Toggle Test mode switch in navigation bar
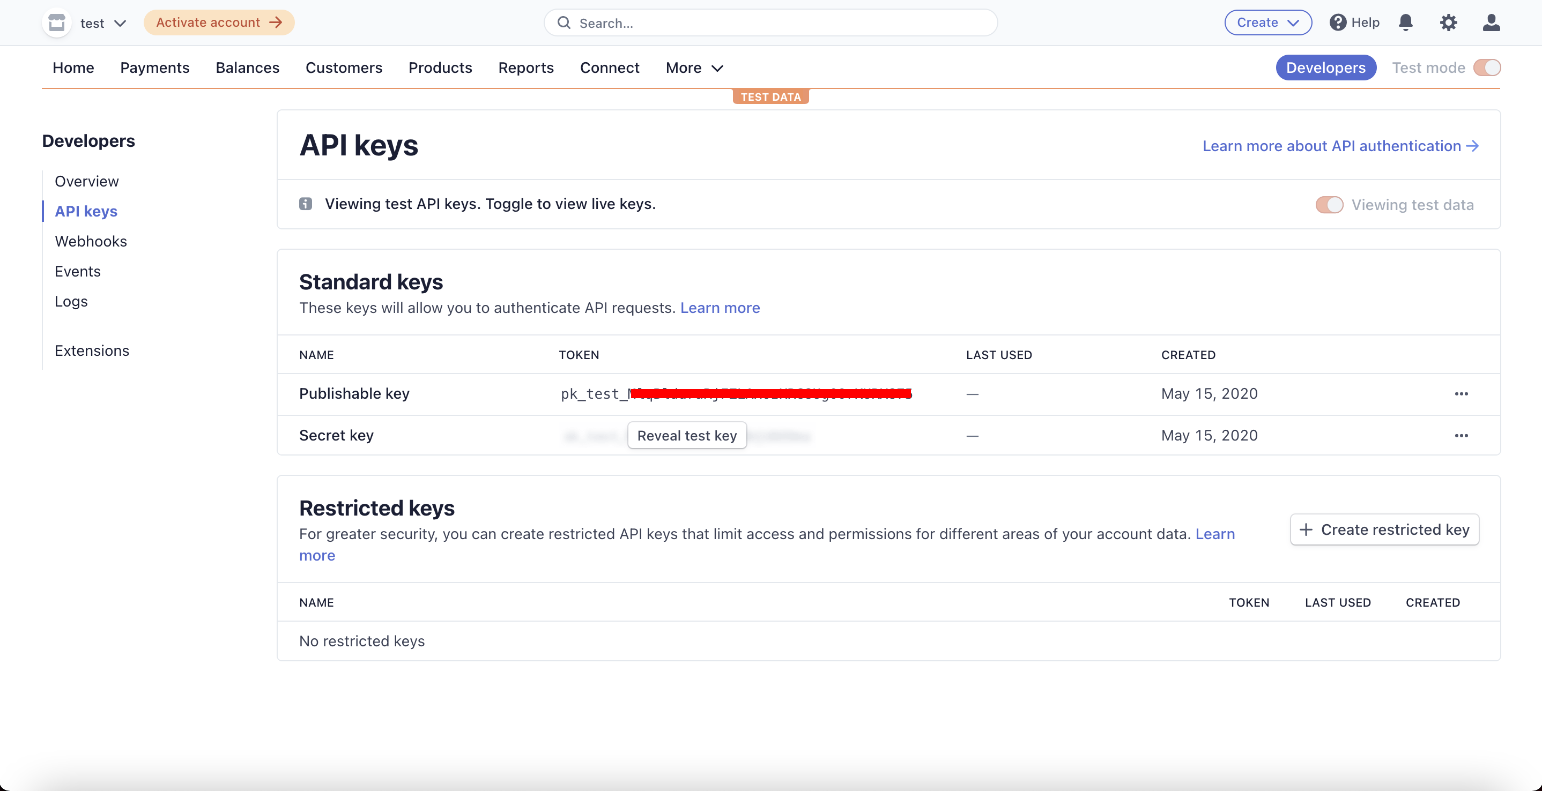 point(1487,68)
